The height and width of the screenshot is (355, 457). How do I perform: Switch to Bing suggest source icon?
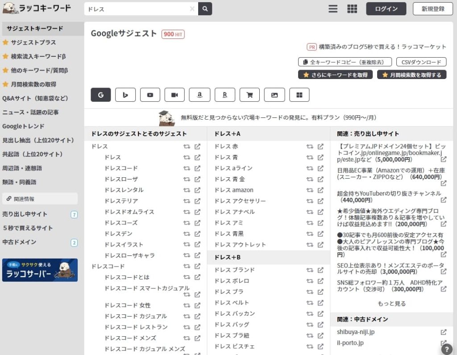(x=125, y=95)
